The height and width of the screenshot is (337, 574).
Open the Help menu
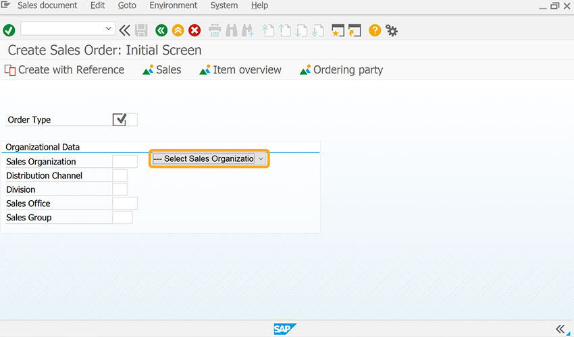[259, 5]
